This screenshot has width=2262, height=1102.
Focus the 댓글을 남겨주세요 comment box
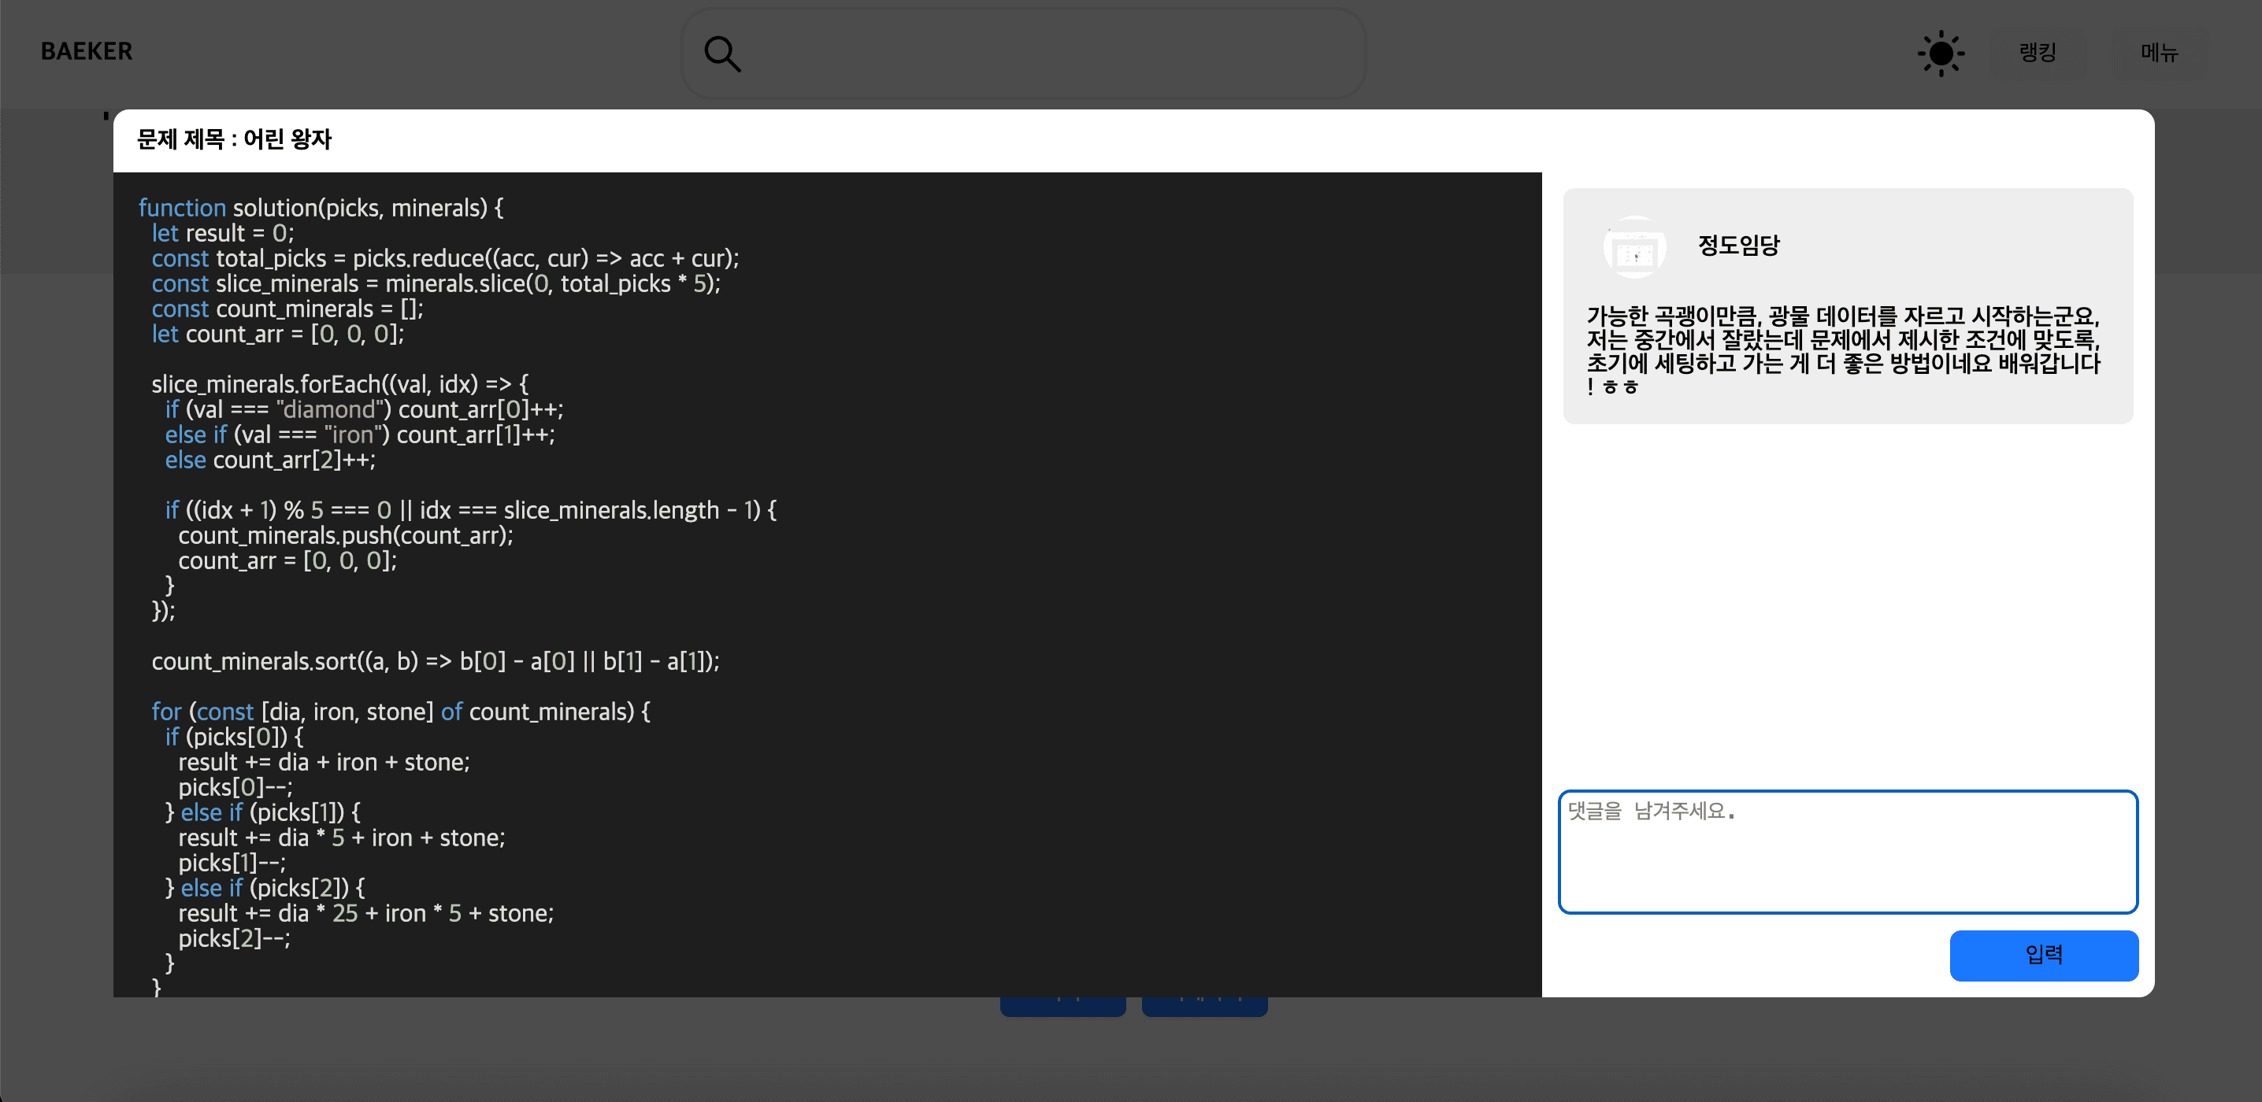tap(1848, 851)
